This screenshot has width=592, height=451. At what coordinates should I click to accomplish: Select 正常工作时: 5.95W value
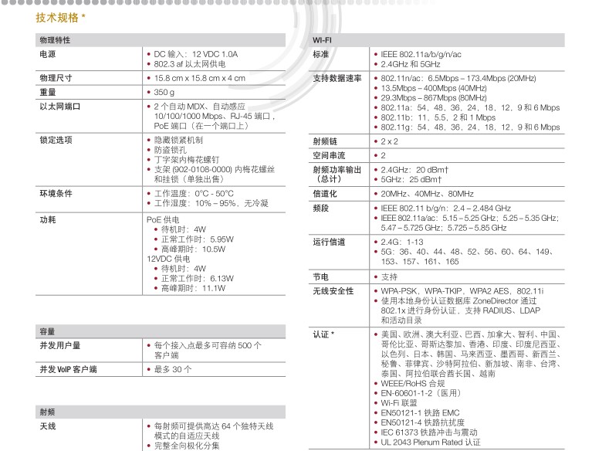198,239
